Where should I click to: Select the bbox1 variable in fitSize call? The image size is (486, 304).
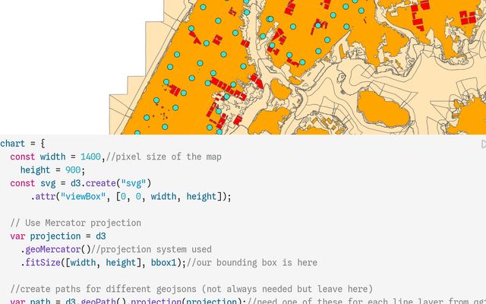[x=163, y=263]
